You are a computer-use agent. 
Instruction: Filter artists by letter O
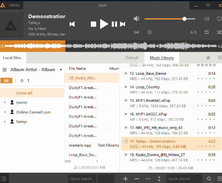click(22, 81)
